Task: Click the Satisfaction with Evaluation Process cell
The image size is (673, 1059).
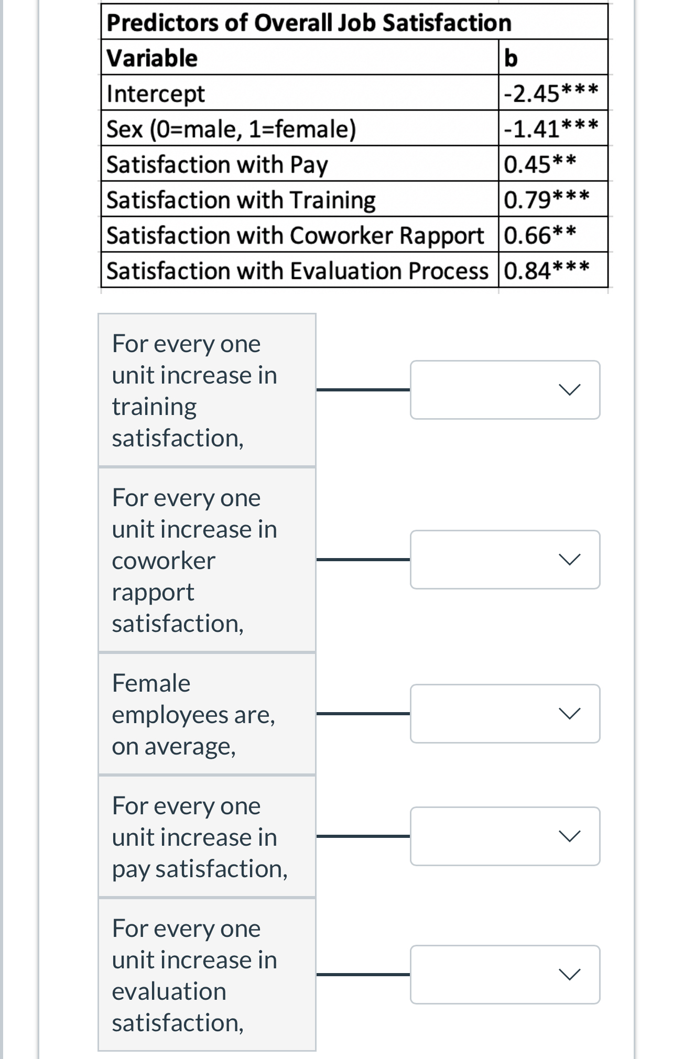Action: pos(299,270)
